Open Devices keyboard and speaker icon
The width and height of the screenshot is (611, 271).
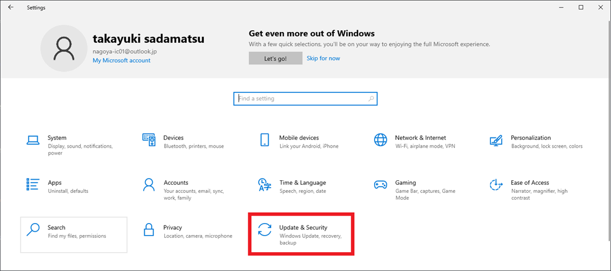(149, 140)
